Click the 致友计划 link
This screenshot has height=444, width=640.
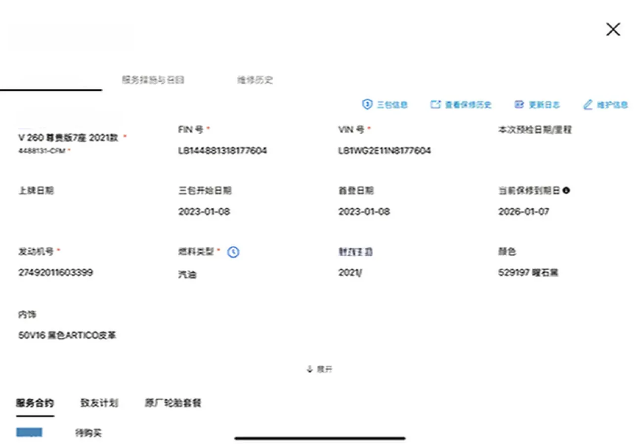click(x=98, y=403)
